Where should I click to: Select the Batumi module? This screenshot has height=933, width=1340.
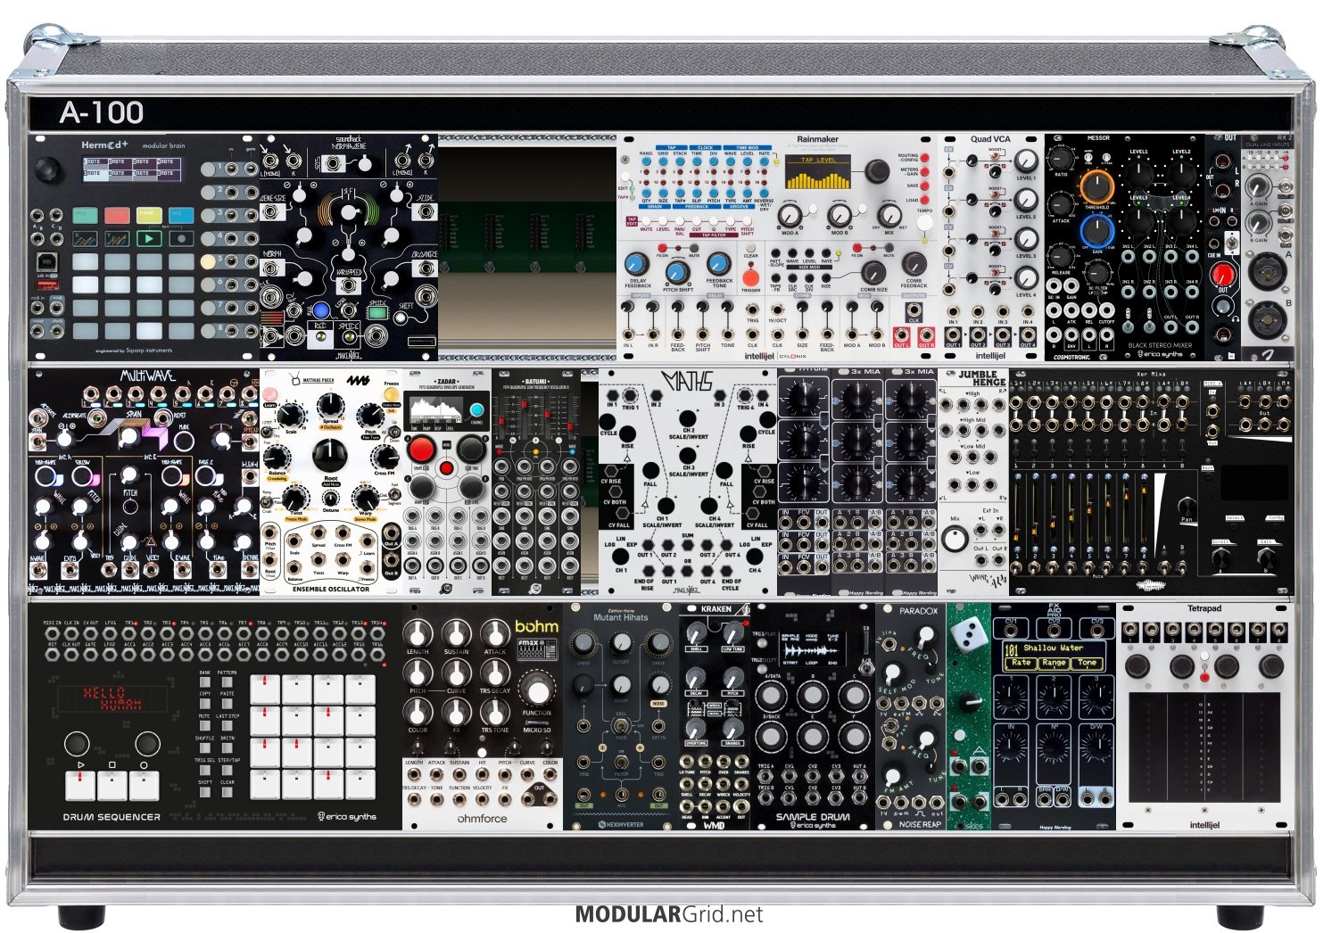536,483
